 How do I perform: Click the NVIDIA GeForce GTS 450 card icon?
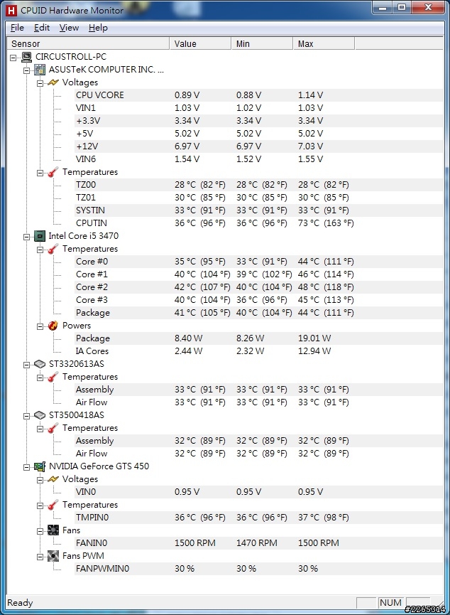pyautogui.click(x=40, y=466)
